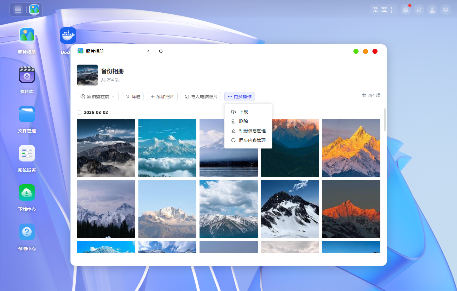Viewport: 457px width, 291px height.
Task: Open the tan snow peak under pale blue sky photo
Action: (x=167, y=209)
